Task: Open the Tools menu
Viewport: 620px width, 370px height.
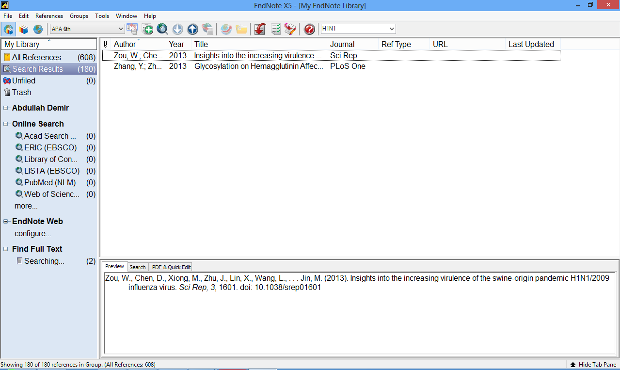Action: coord(102,16)
